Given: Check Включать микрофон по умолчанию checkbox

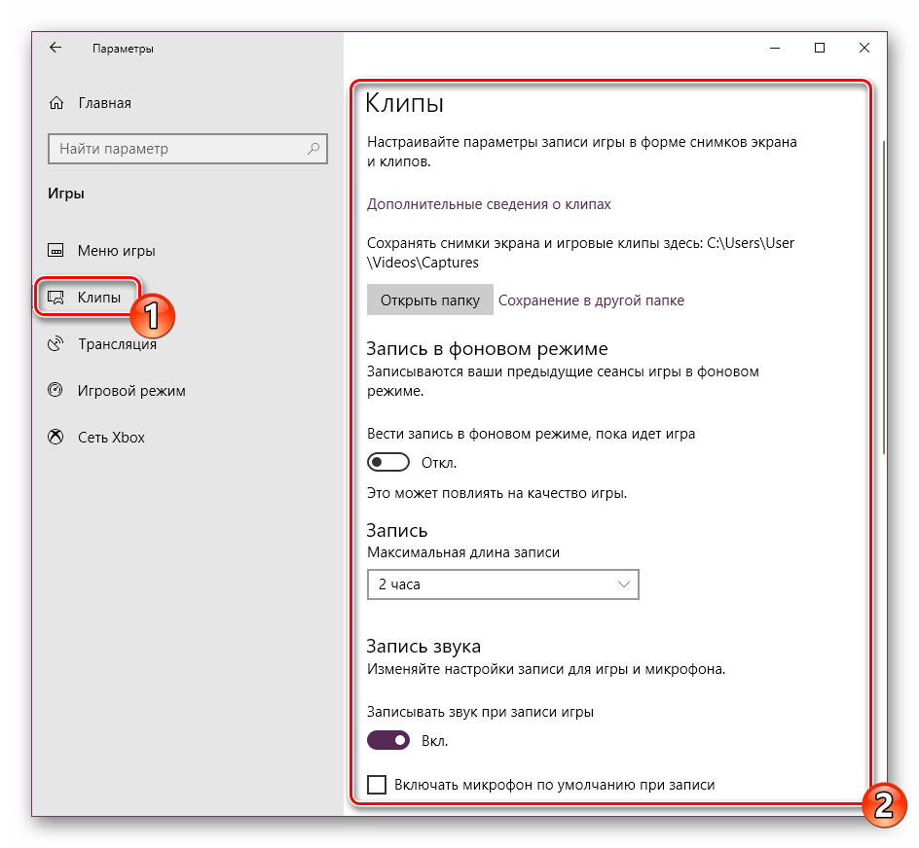Looking at the screenshot, I should (x=376, y=785).
